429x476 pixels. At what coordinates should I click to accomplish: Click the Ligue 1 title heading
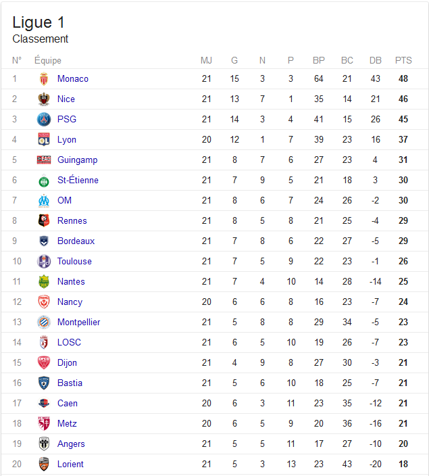click(x=39, y=23)
